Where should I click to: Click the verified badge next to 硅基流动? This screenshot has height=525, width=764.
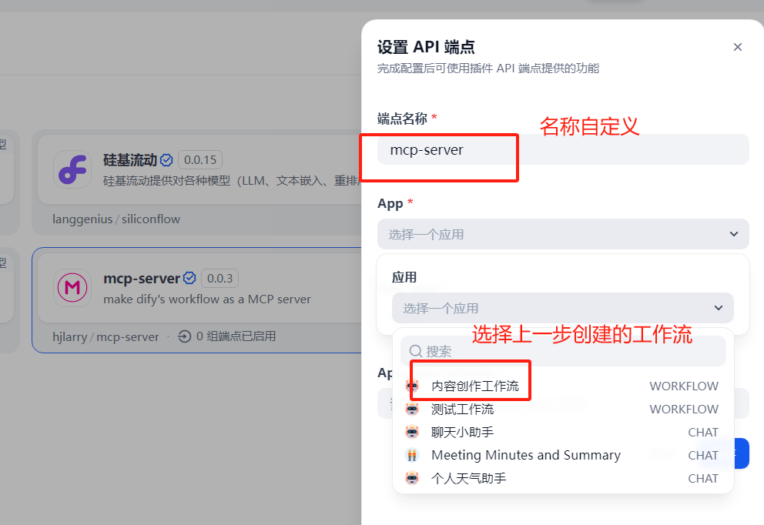click(166, 160)
